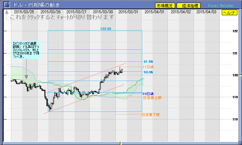Click the 2015/03/30 date header
The width and height of the screenshot is (242, 145).
pos(103,12)
